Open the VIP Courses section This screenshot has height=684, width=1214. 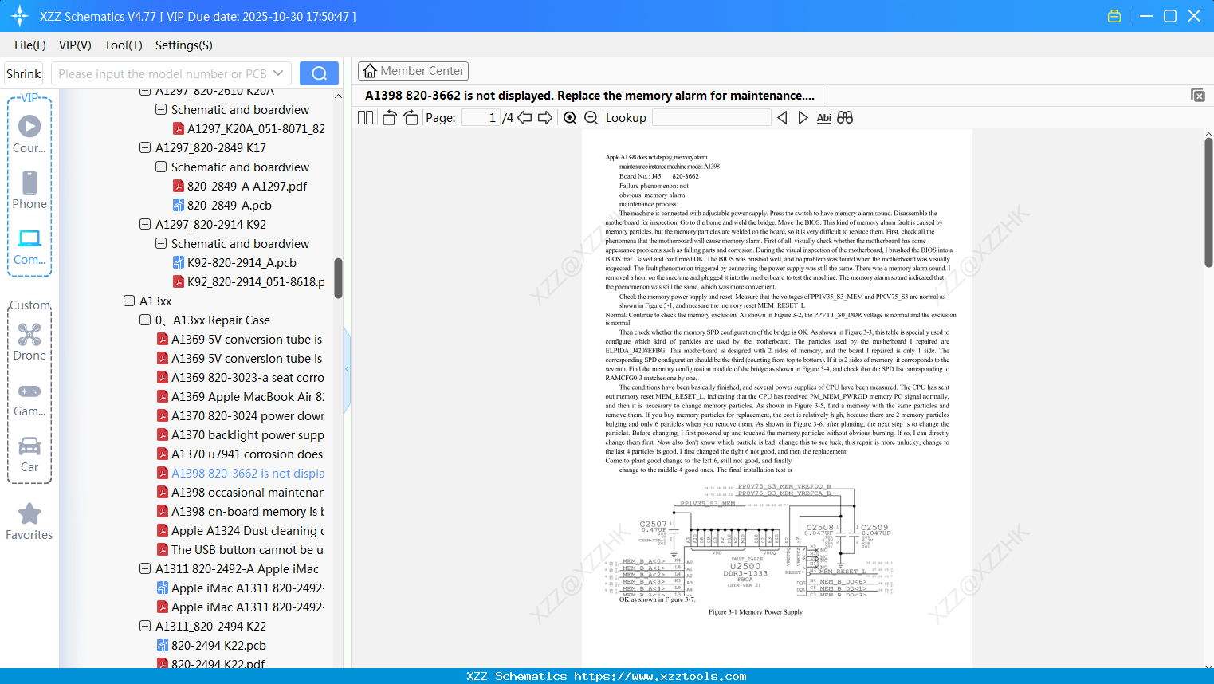[29, 133]
